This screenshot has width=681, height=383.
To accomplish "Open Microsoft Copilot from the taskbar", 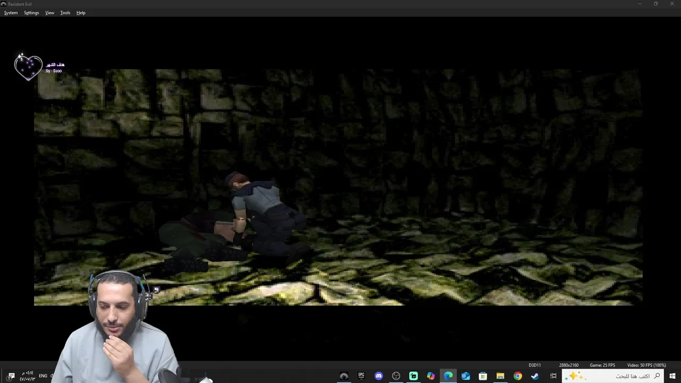I will [x=431, y=376].
